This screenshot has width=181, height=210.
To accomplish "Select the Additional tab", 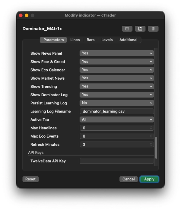I will [x=128, y=40].
